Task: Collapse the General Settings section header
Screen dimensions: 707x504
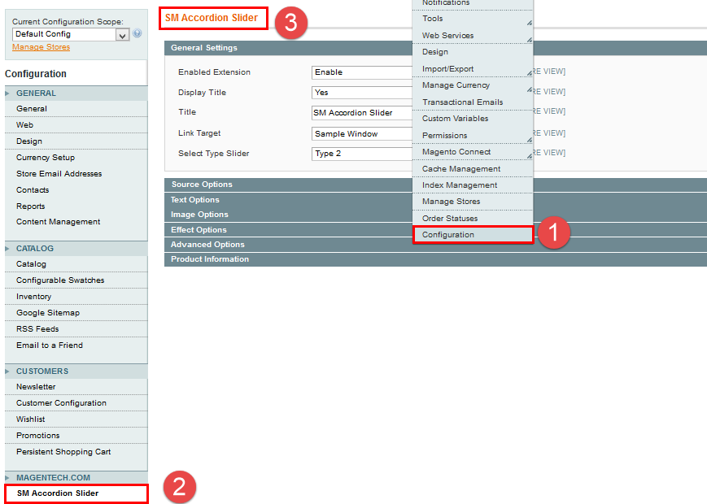Action: 288,48
